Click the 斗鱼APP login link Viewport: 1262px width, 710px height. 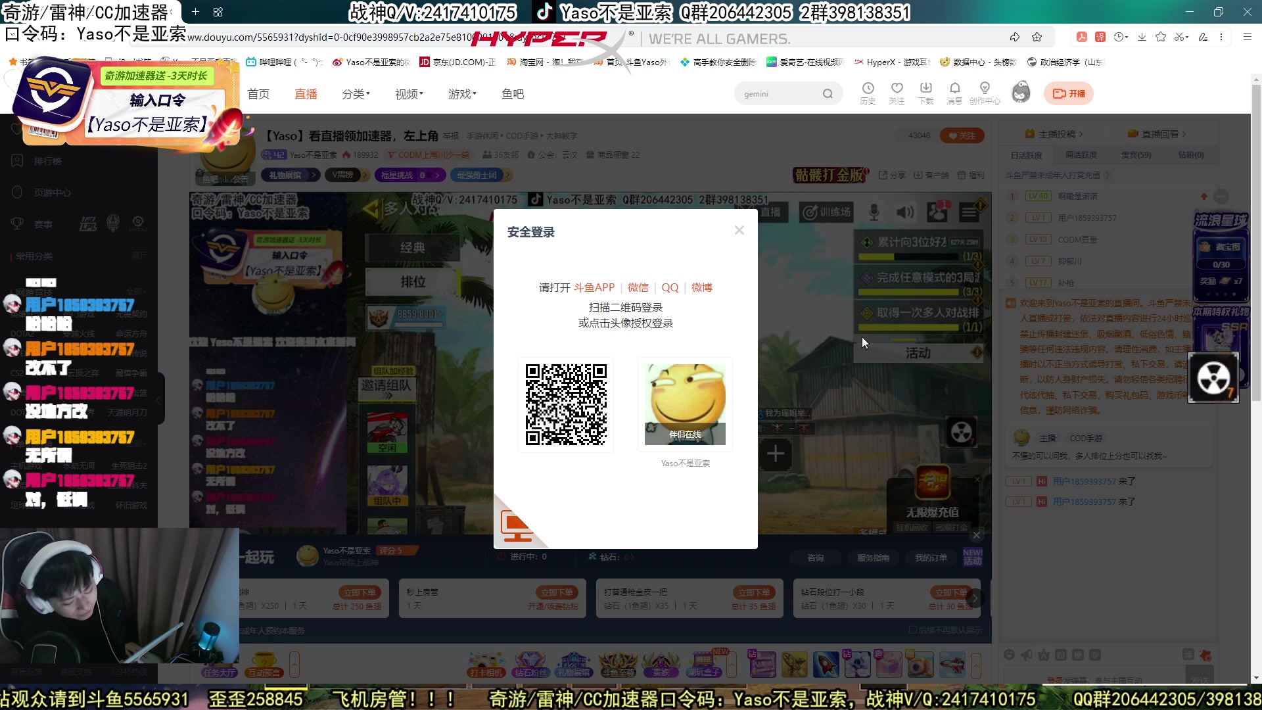(594, 287)
